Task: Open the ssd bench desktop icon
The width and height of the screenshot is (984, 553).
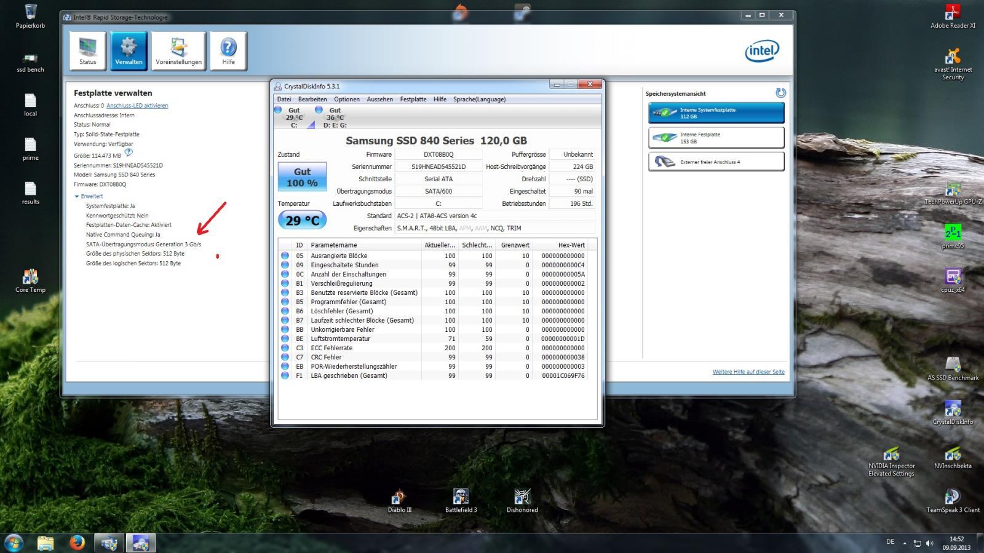Action: point(30,63)
